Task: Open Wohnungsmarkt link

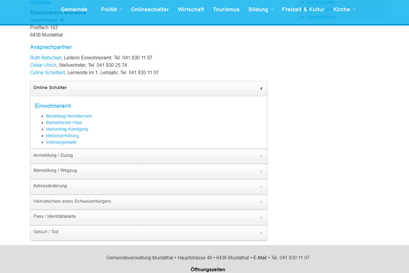Action: pyautogui.click(x=61, y=142)
